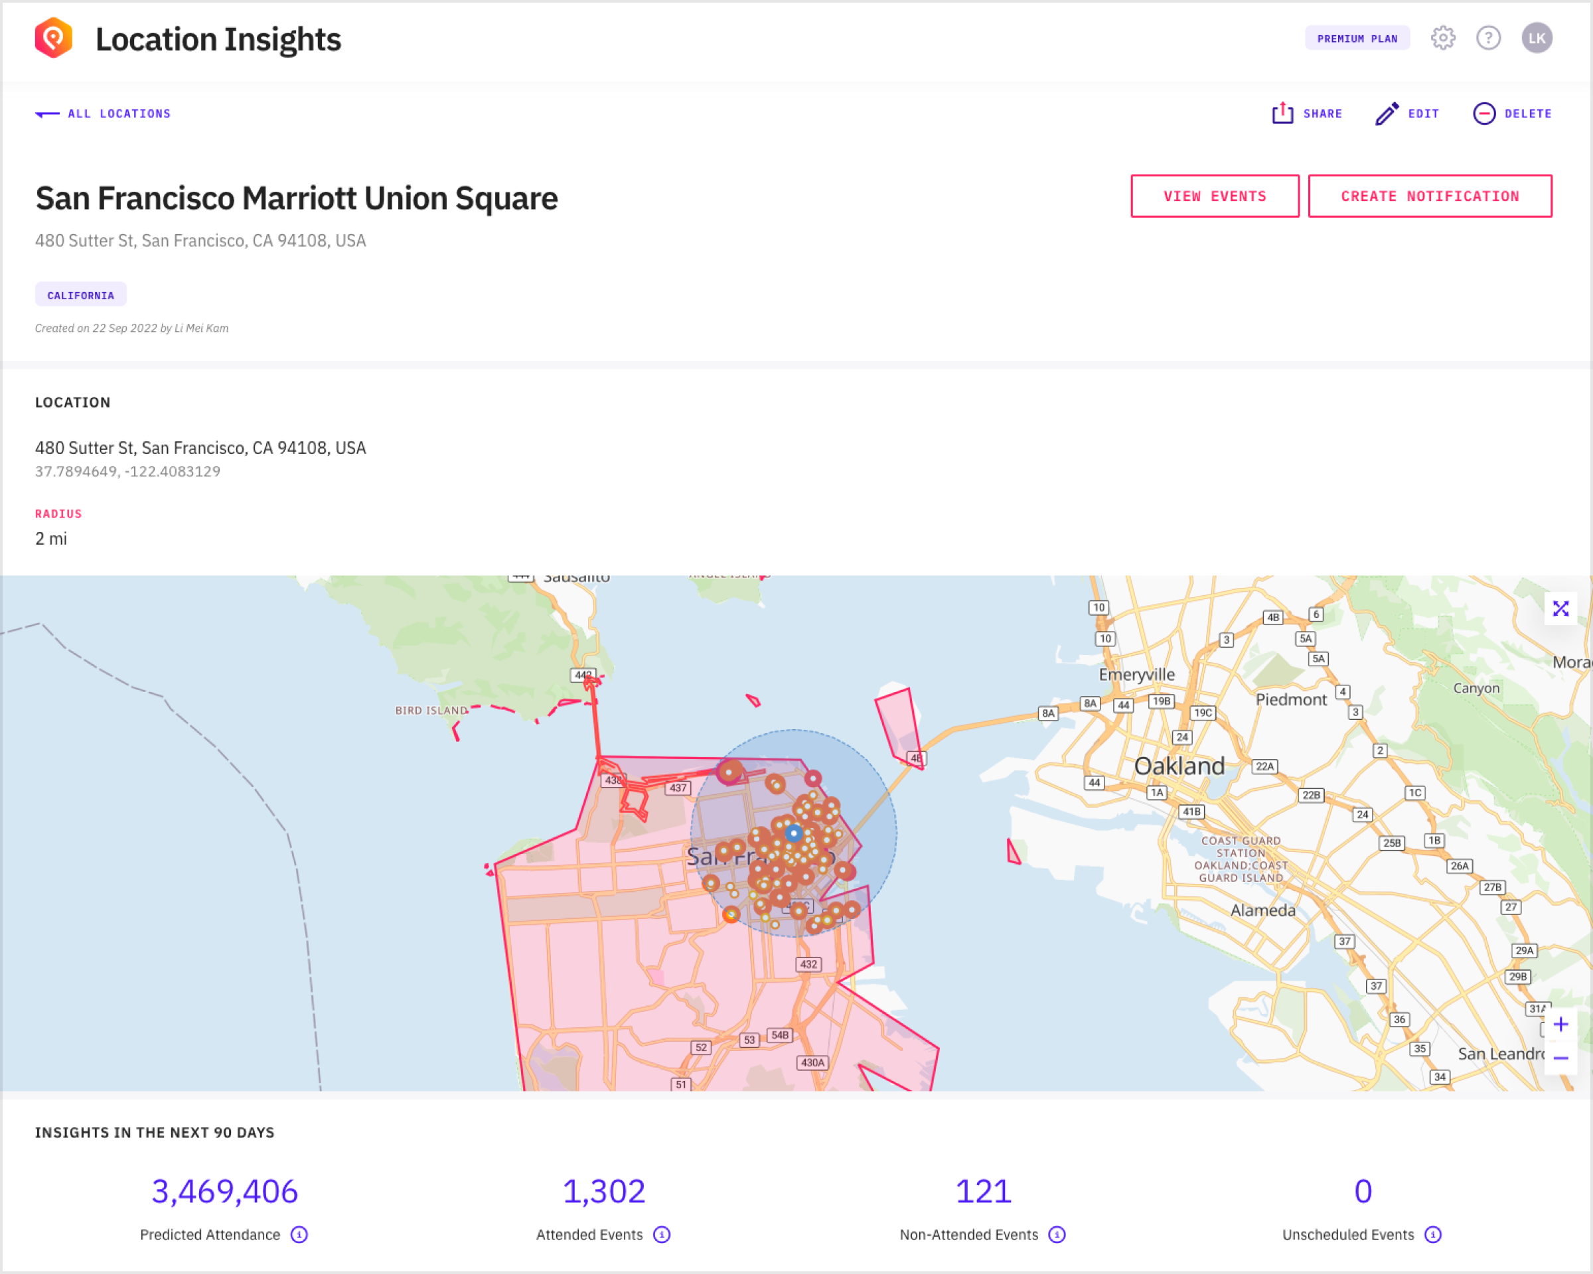Image resolution: width=1593 pixels, height=1274 pixels.
Task: Zoom out on the map
Action: pyautogui.click(x=1560, y=1058)
